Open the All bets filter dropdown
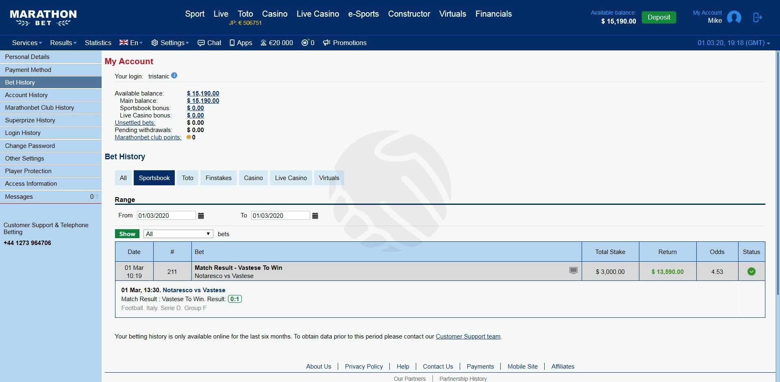The width and height of the screenshot is (780, 382). click(178, 234)
